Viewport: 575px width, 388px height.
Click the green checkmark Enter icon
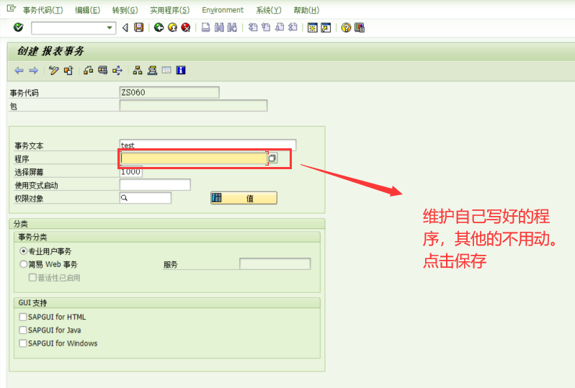pos(18,27)
